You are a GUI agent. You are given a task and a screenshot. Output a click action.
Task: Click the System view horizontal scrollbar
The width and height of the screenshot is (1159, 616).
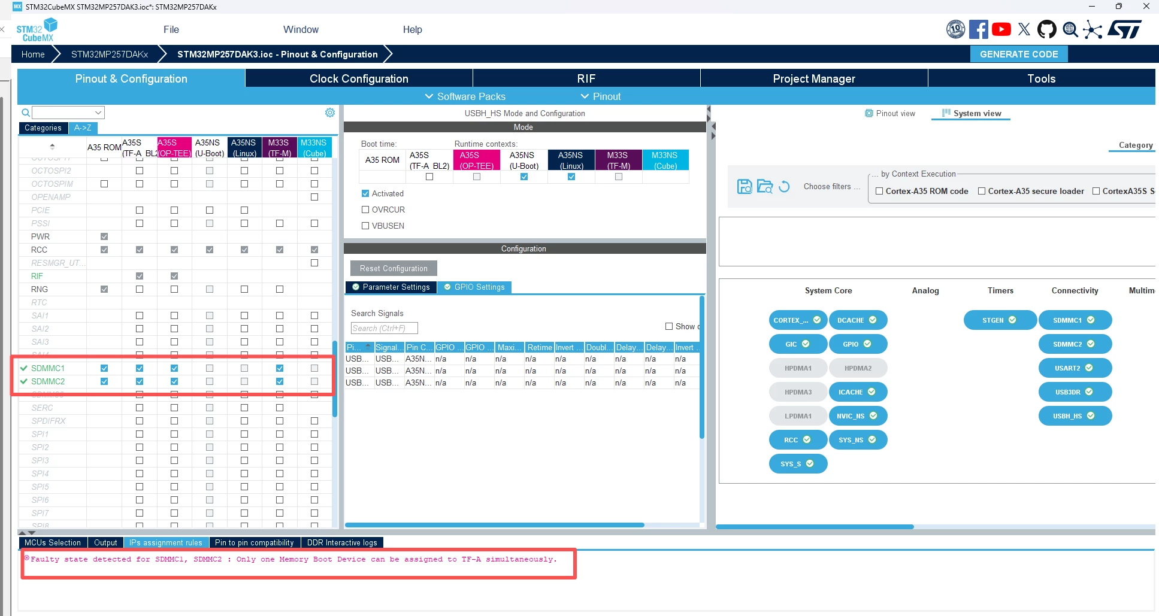click(815, 527)
